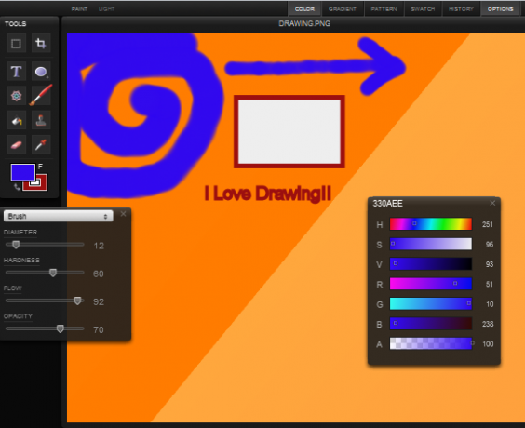Open the Swatch tab
Image resolution: width=525 pixels, height=428 pixels.
click(423, 9)
